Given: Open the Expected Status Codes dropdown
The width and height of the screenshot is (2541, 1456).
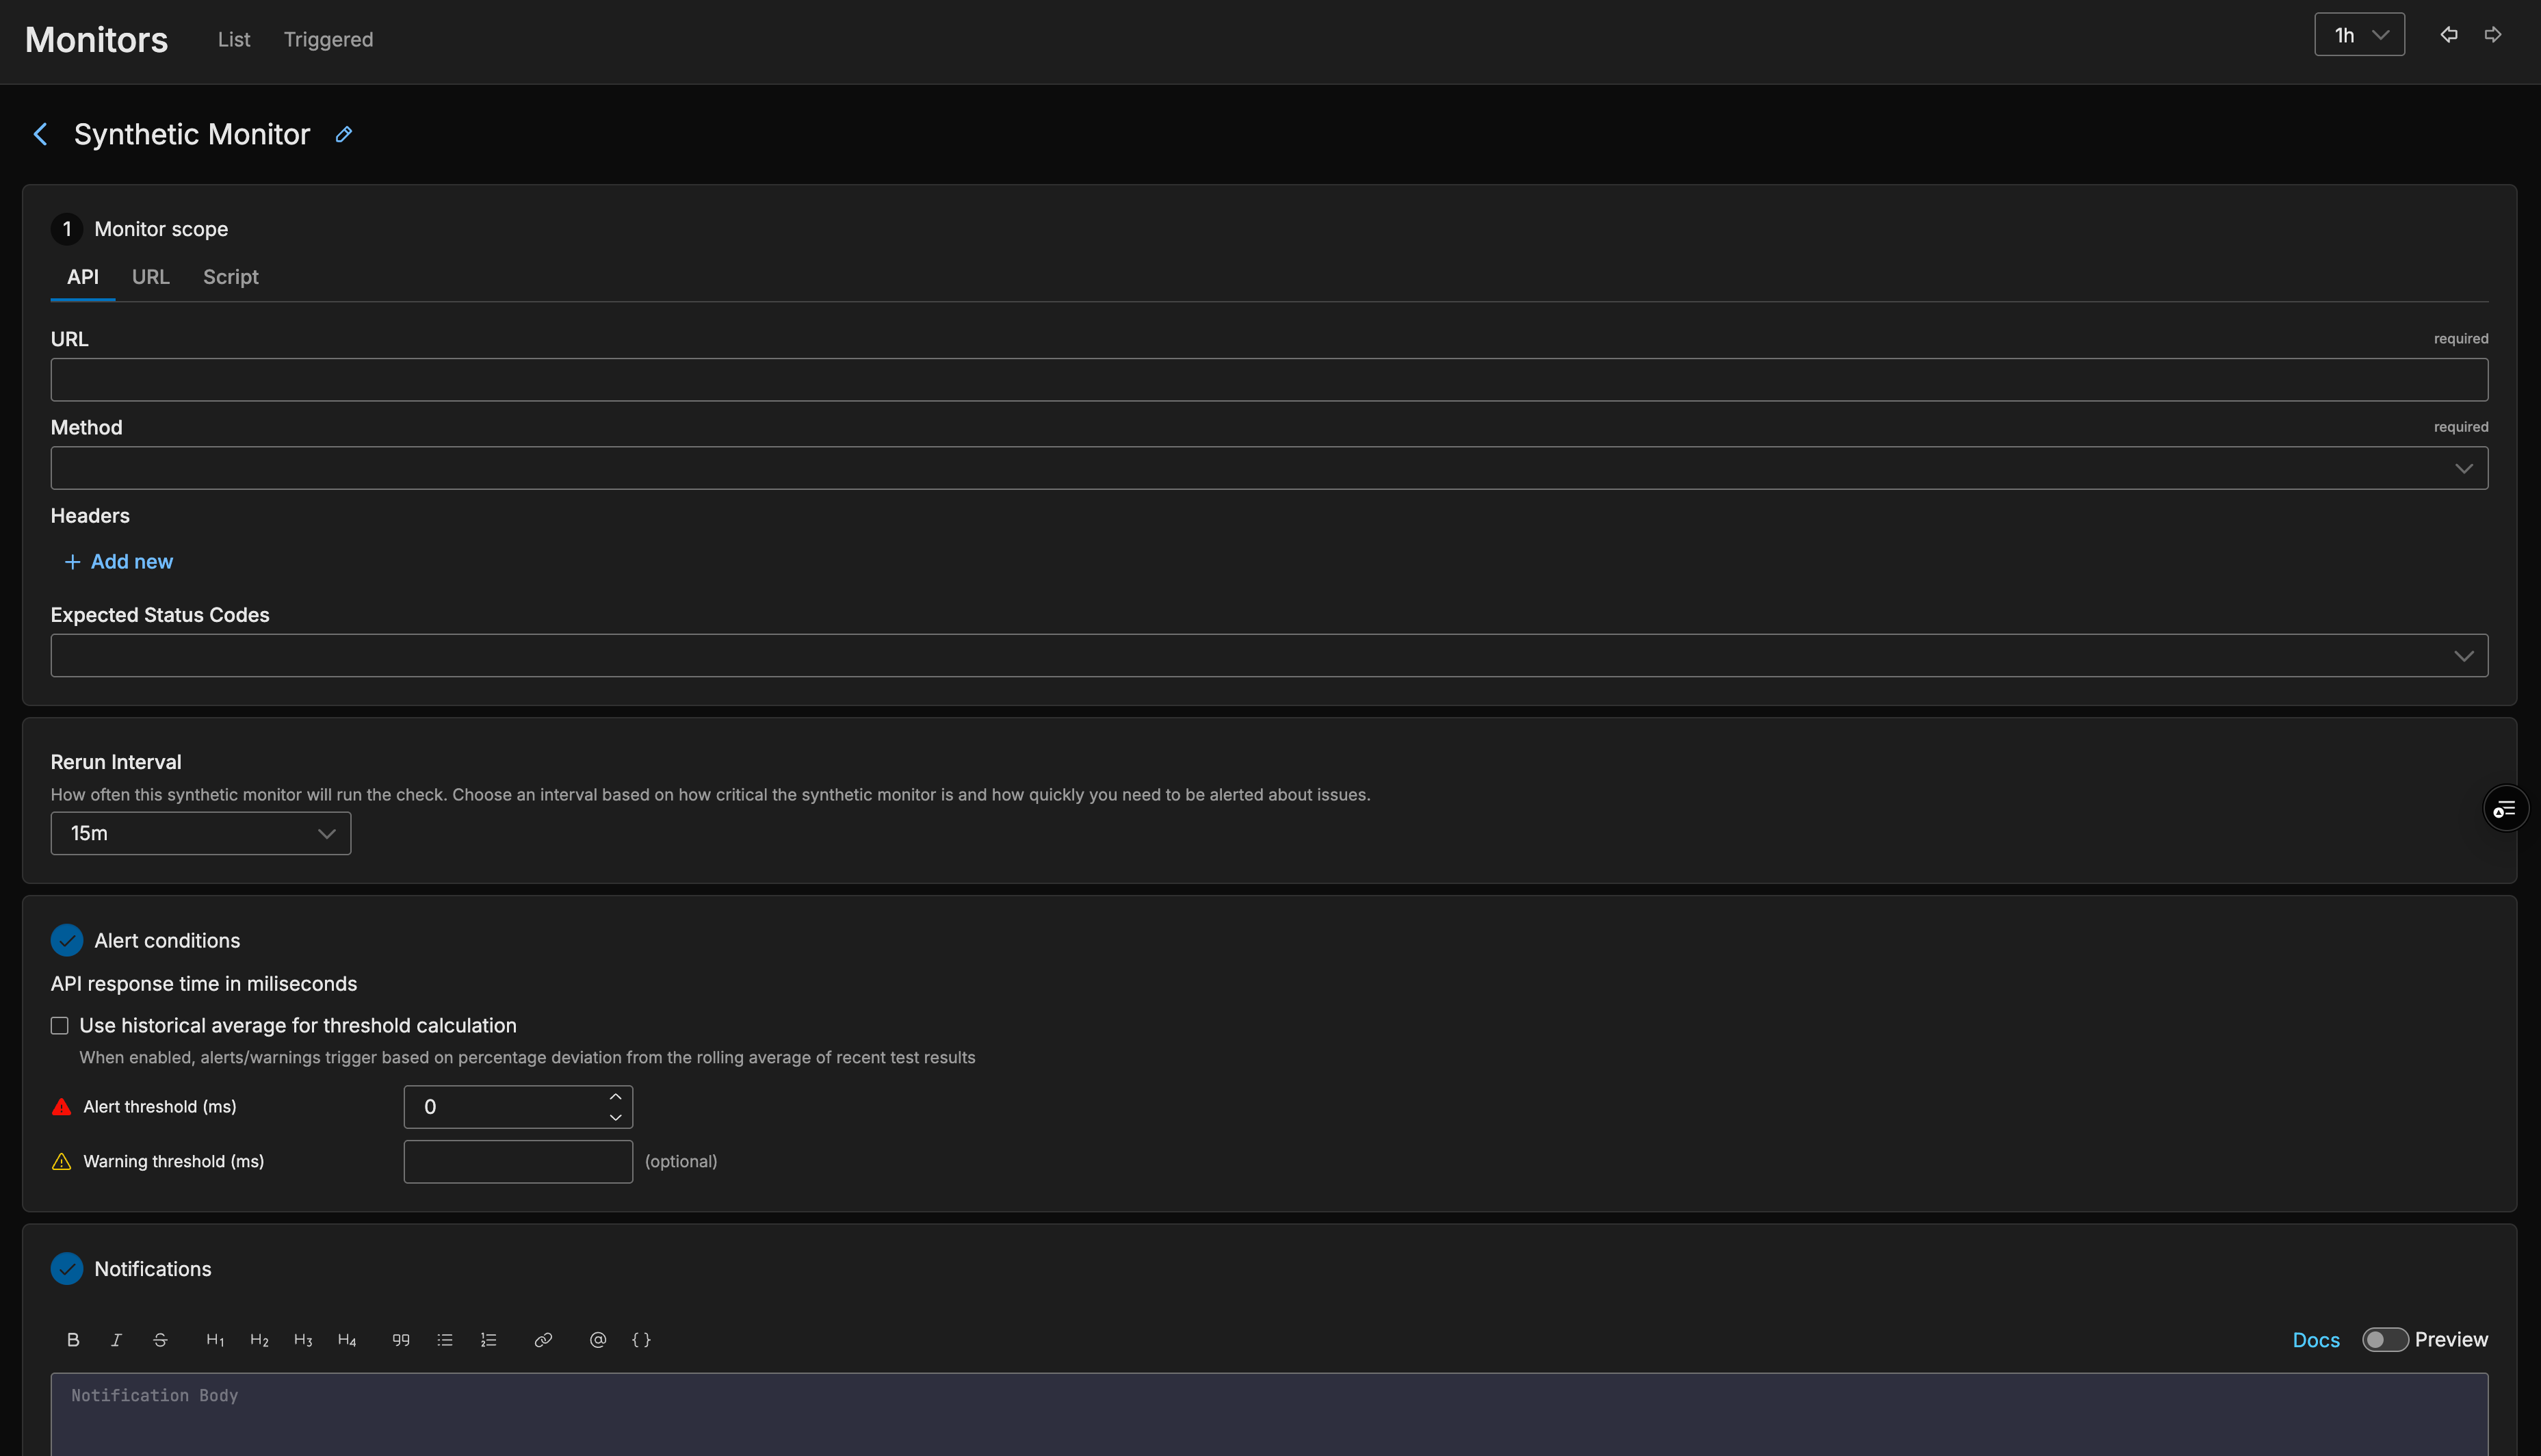Looking at the screenshot, I should 2465,655.
